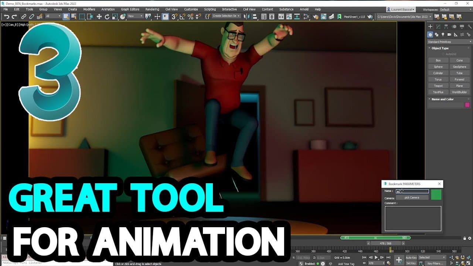
Task: Create a GeoSphere primitive
Action: pos(459,67)
